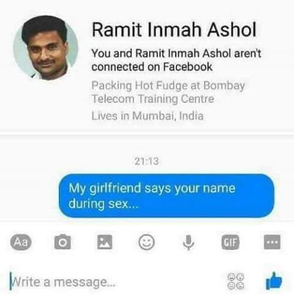Tap the Aa text keyboard icon
Screen dimensions: 294x294
(x=21, y=242)
